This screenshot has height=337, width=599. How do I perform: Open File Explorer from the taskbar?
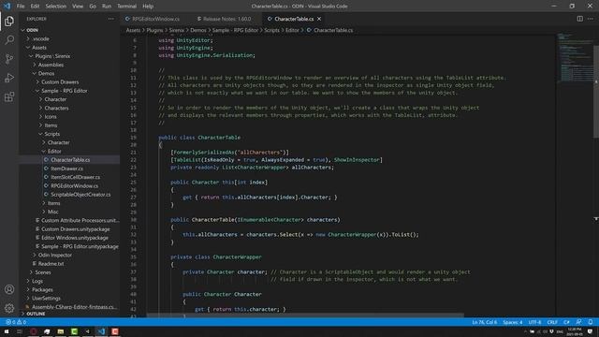click(60, 331)
